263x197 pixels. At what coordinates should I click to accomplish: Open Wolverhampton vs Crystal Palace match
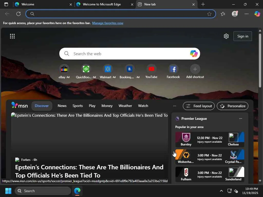(x=210, y=157)
